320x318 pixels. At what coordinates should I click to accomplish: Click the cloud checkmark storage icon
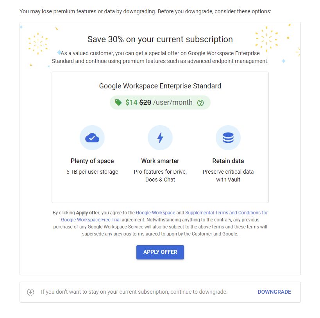click(92, 138)
